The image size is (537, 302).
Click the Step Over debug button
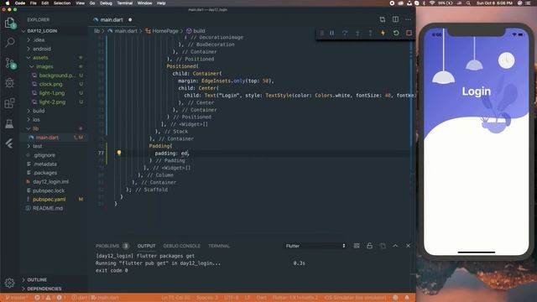(x=345, y=33)
